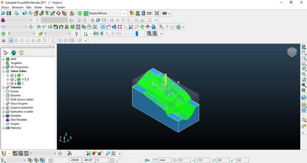Step the simulation back one move

point(102,34)
